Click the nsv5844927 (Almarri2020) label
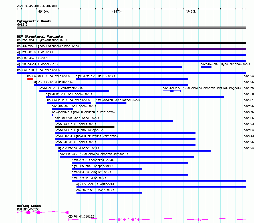 point(75,124)
